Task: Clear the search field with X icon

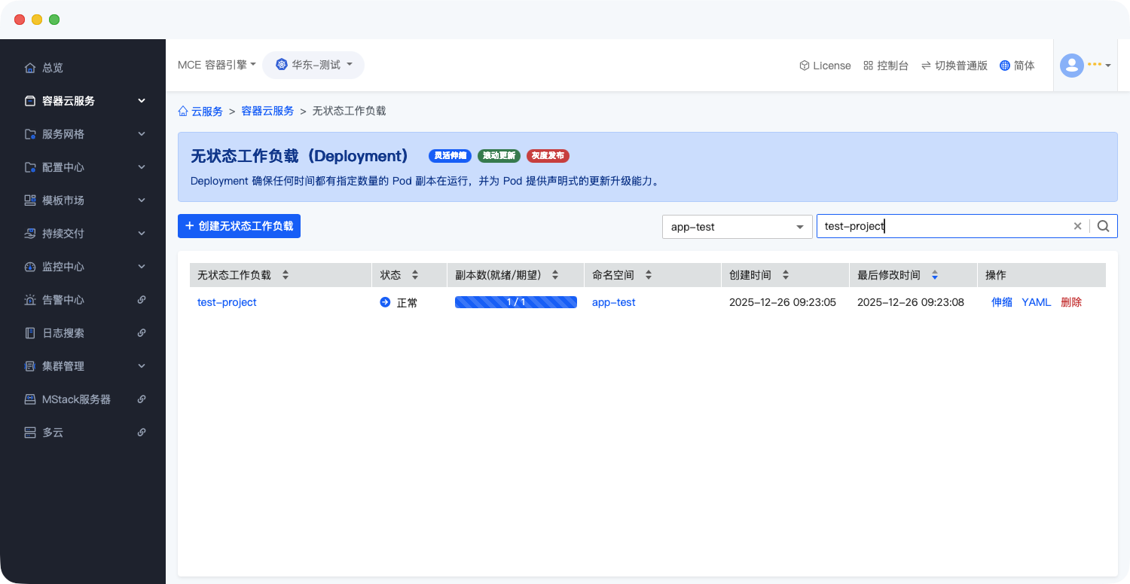Action: [1077, 226]
